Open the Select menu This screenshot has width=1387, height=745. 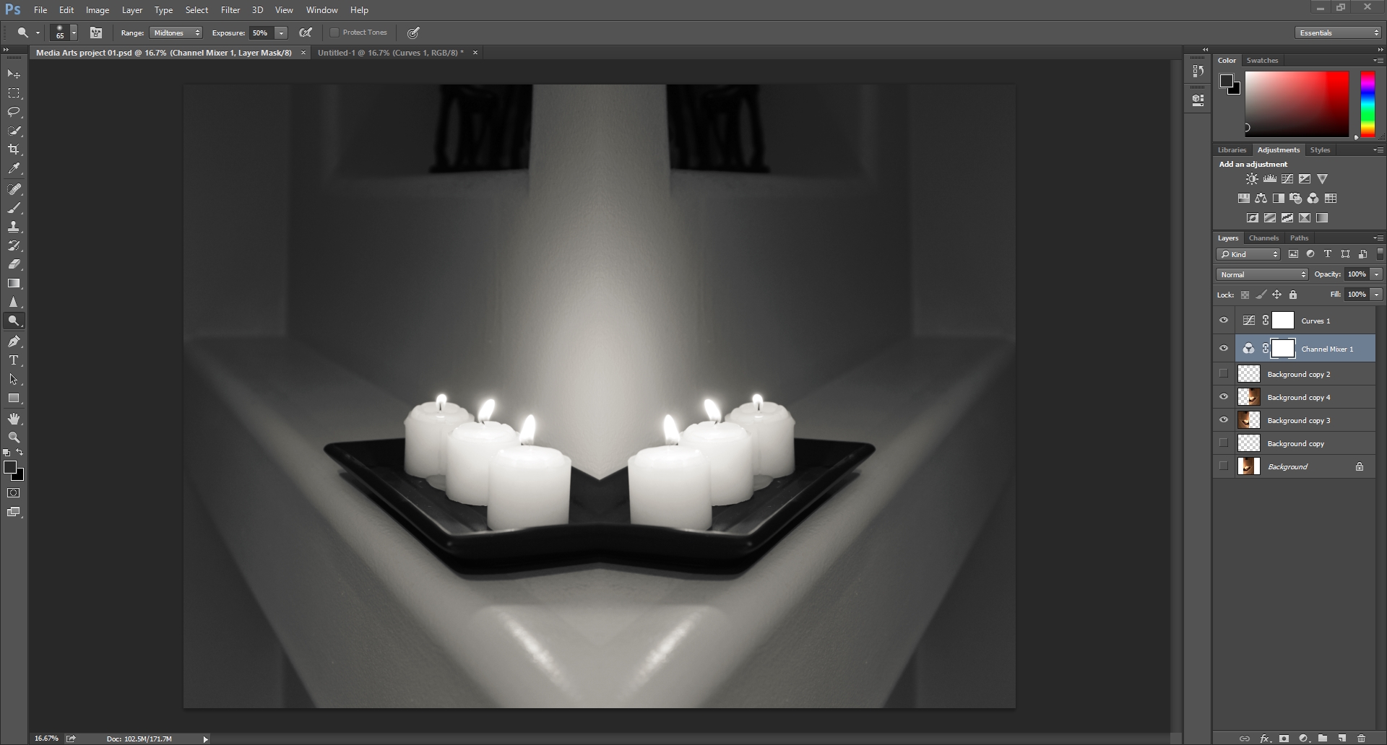tap(196, 10)
